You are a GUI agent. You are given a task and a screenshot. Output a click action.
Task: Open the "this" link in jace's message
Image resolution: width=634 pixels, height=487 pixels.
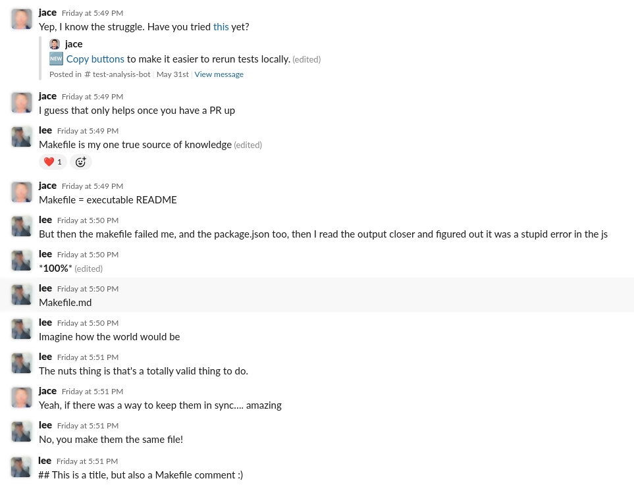coord(221,27)
